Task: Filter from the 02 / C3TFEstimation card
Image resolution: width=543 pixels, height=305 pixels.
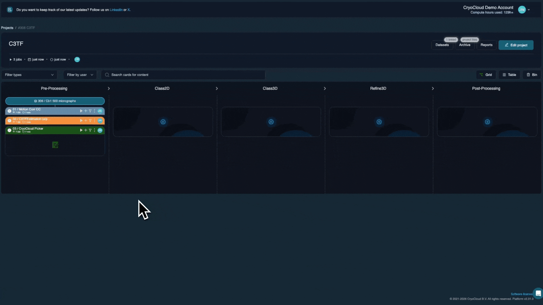Action: coord(90,121)
